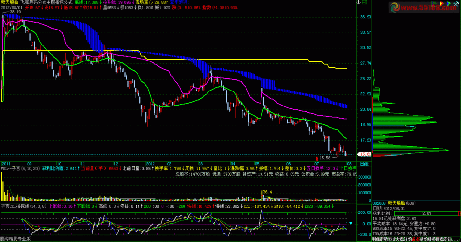The width and height of the screenshot is (461, 242).
Task: Click the 15.81 current price tag
Action: 365,154
